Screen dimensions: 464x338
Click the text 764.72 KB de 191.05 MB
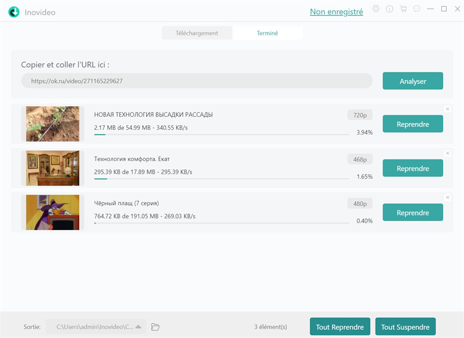tap(126, 216)
